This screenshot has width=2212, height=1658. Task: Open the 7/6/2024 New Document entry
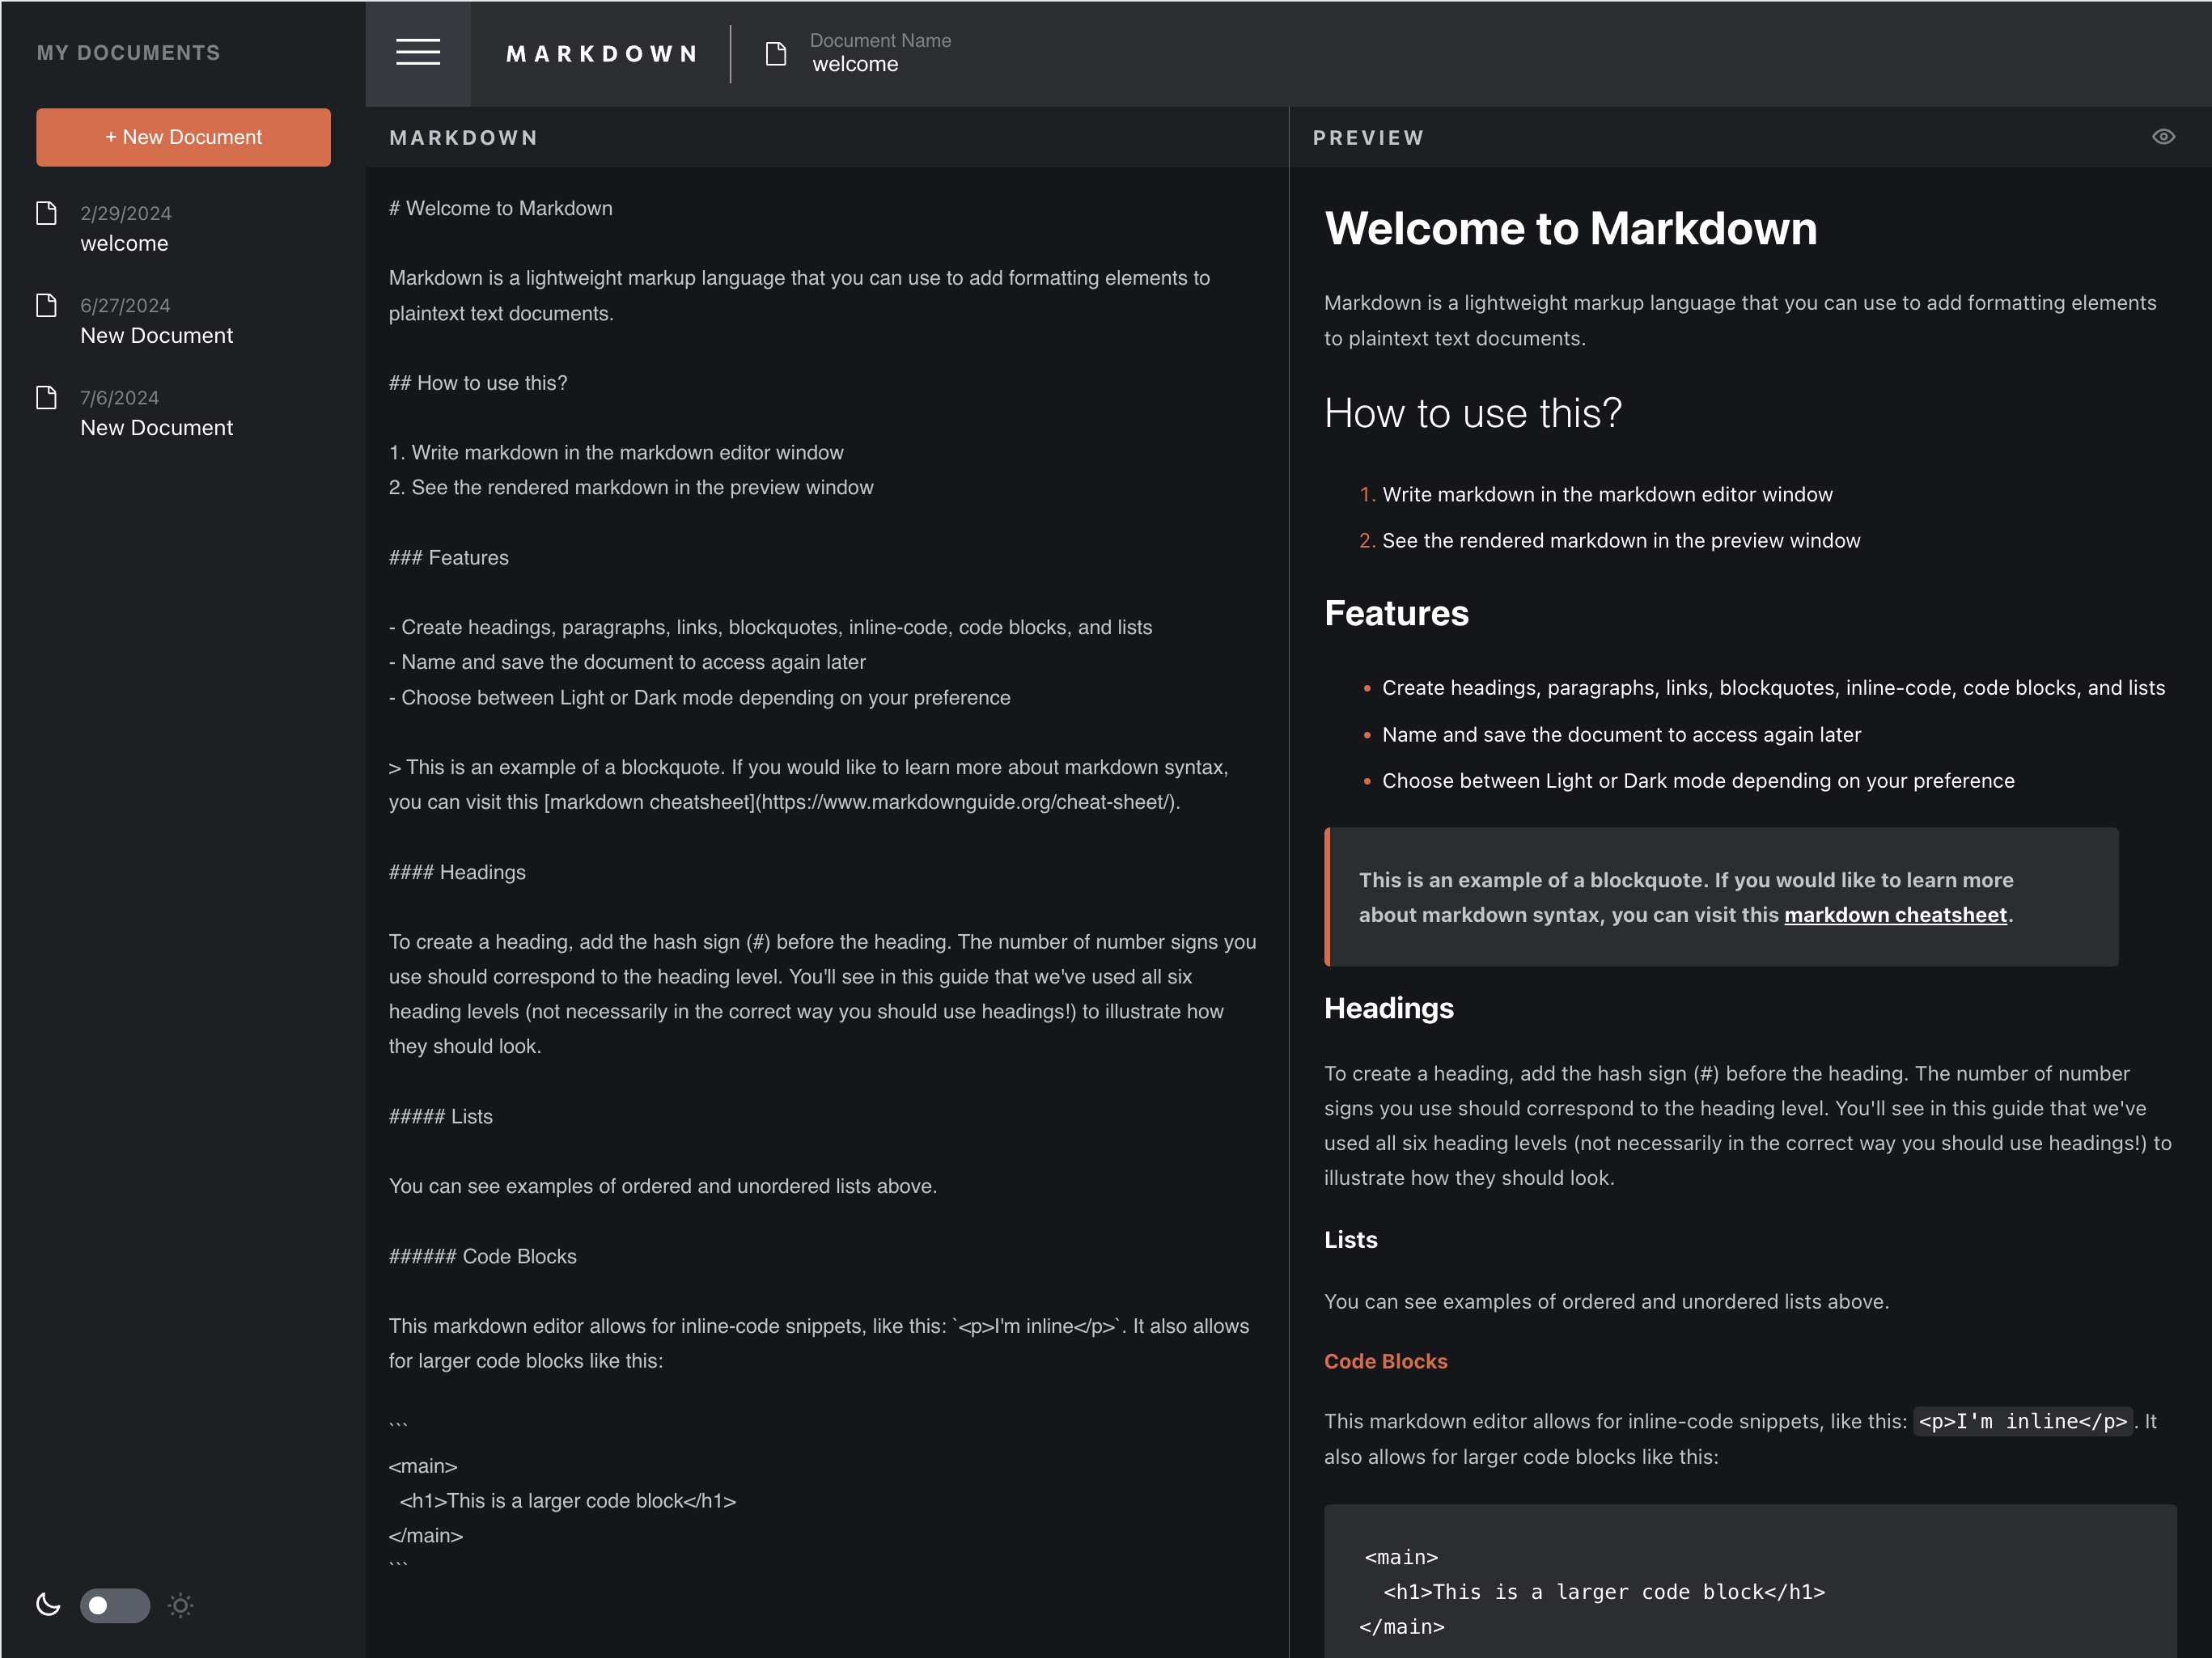(156, 412)
